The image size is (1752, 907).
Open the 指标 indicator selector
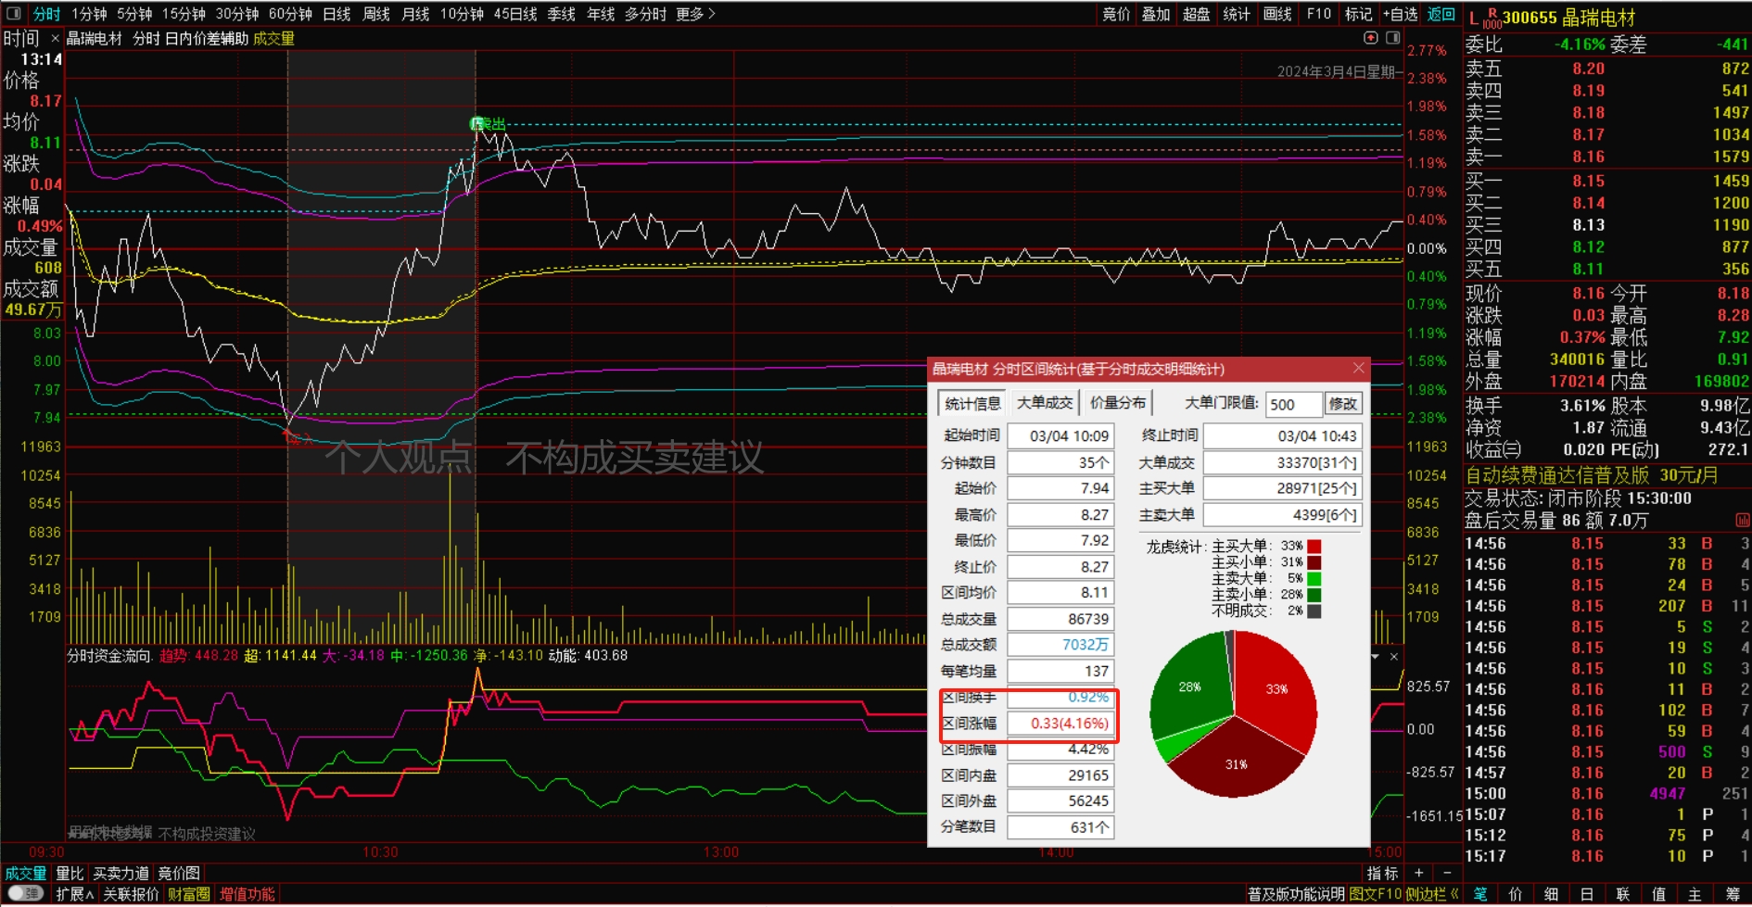point(1382,873)
